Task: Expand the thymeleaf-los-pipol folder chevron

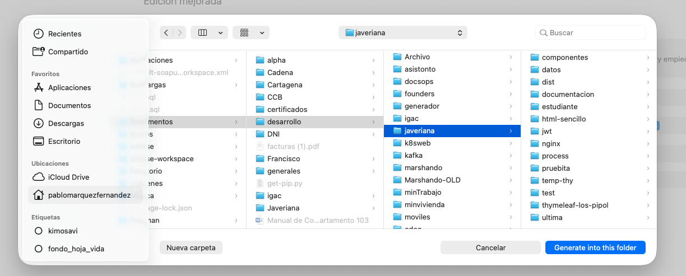Action: [x=648, y=205]
